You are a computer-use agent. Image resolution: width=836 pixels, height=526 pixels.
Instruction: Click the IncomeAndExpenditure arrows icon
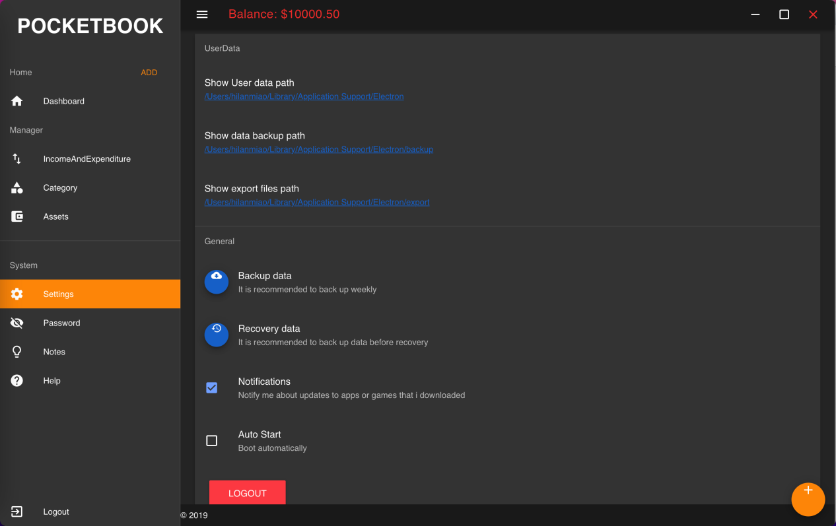click(x=17, y=159)
